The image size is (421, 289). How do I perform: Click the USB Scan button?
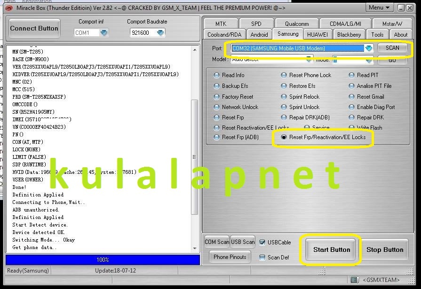(243, 242)
